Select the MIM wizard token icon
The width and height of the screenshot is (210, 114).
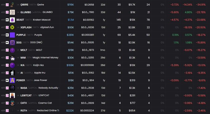[12, 57]
